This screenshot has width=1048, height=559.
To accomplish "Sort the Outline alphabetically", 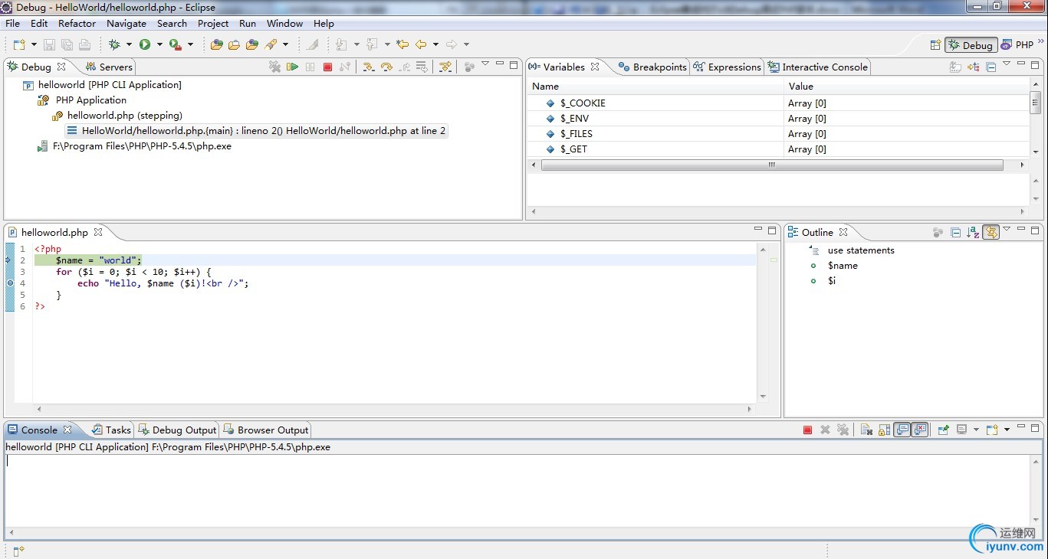I will (973, 232).
